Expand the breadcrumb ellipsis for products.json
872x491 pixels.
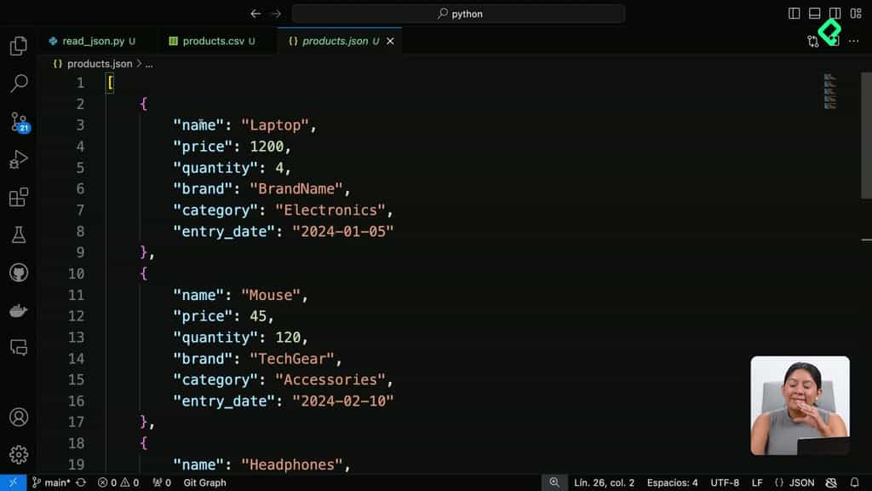pos(148,63)
